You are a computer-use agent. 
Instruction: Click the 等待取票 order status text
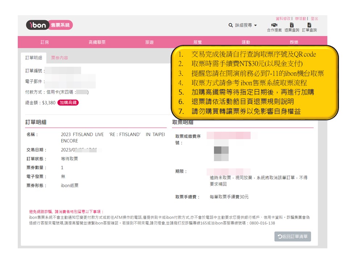point(70,159)
